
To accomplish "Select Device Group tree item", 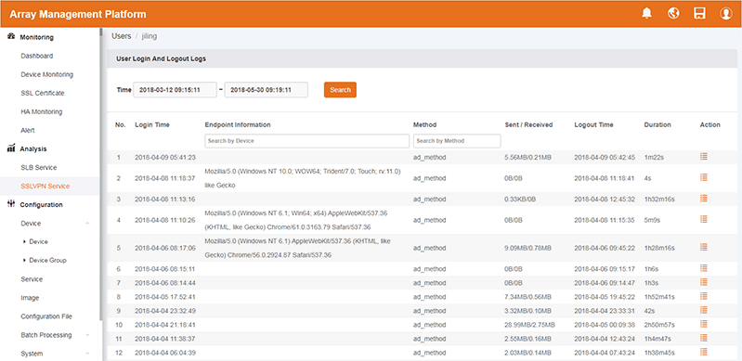I will coord(47,260).
